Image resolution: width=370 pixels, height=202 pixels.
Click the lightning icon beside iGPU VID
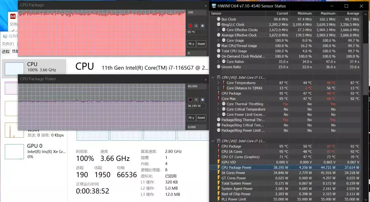[219, 162]
